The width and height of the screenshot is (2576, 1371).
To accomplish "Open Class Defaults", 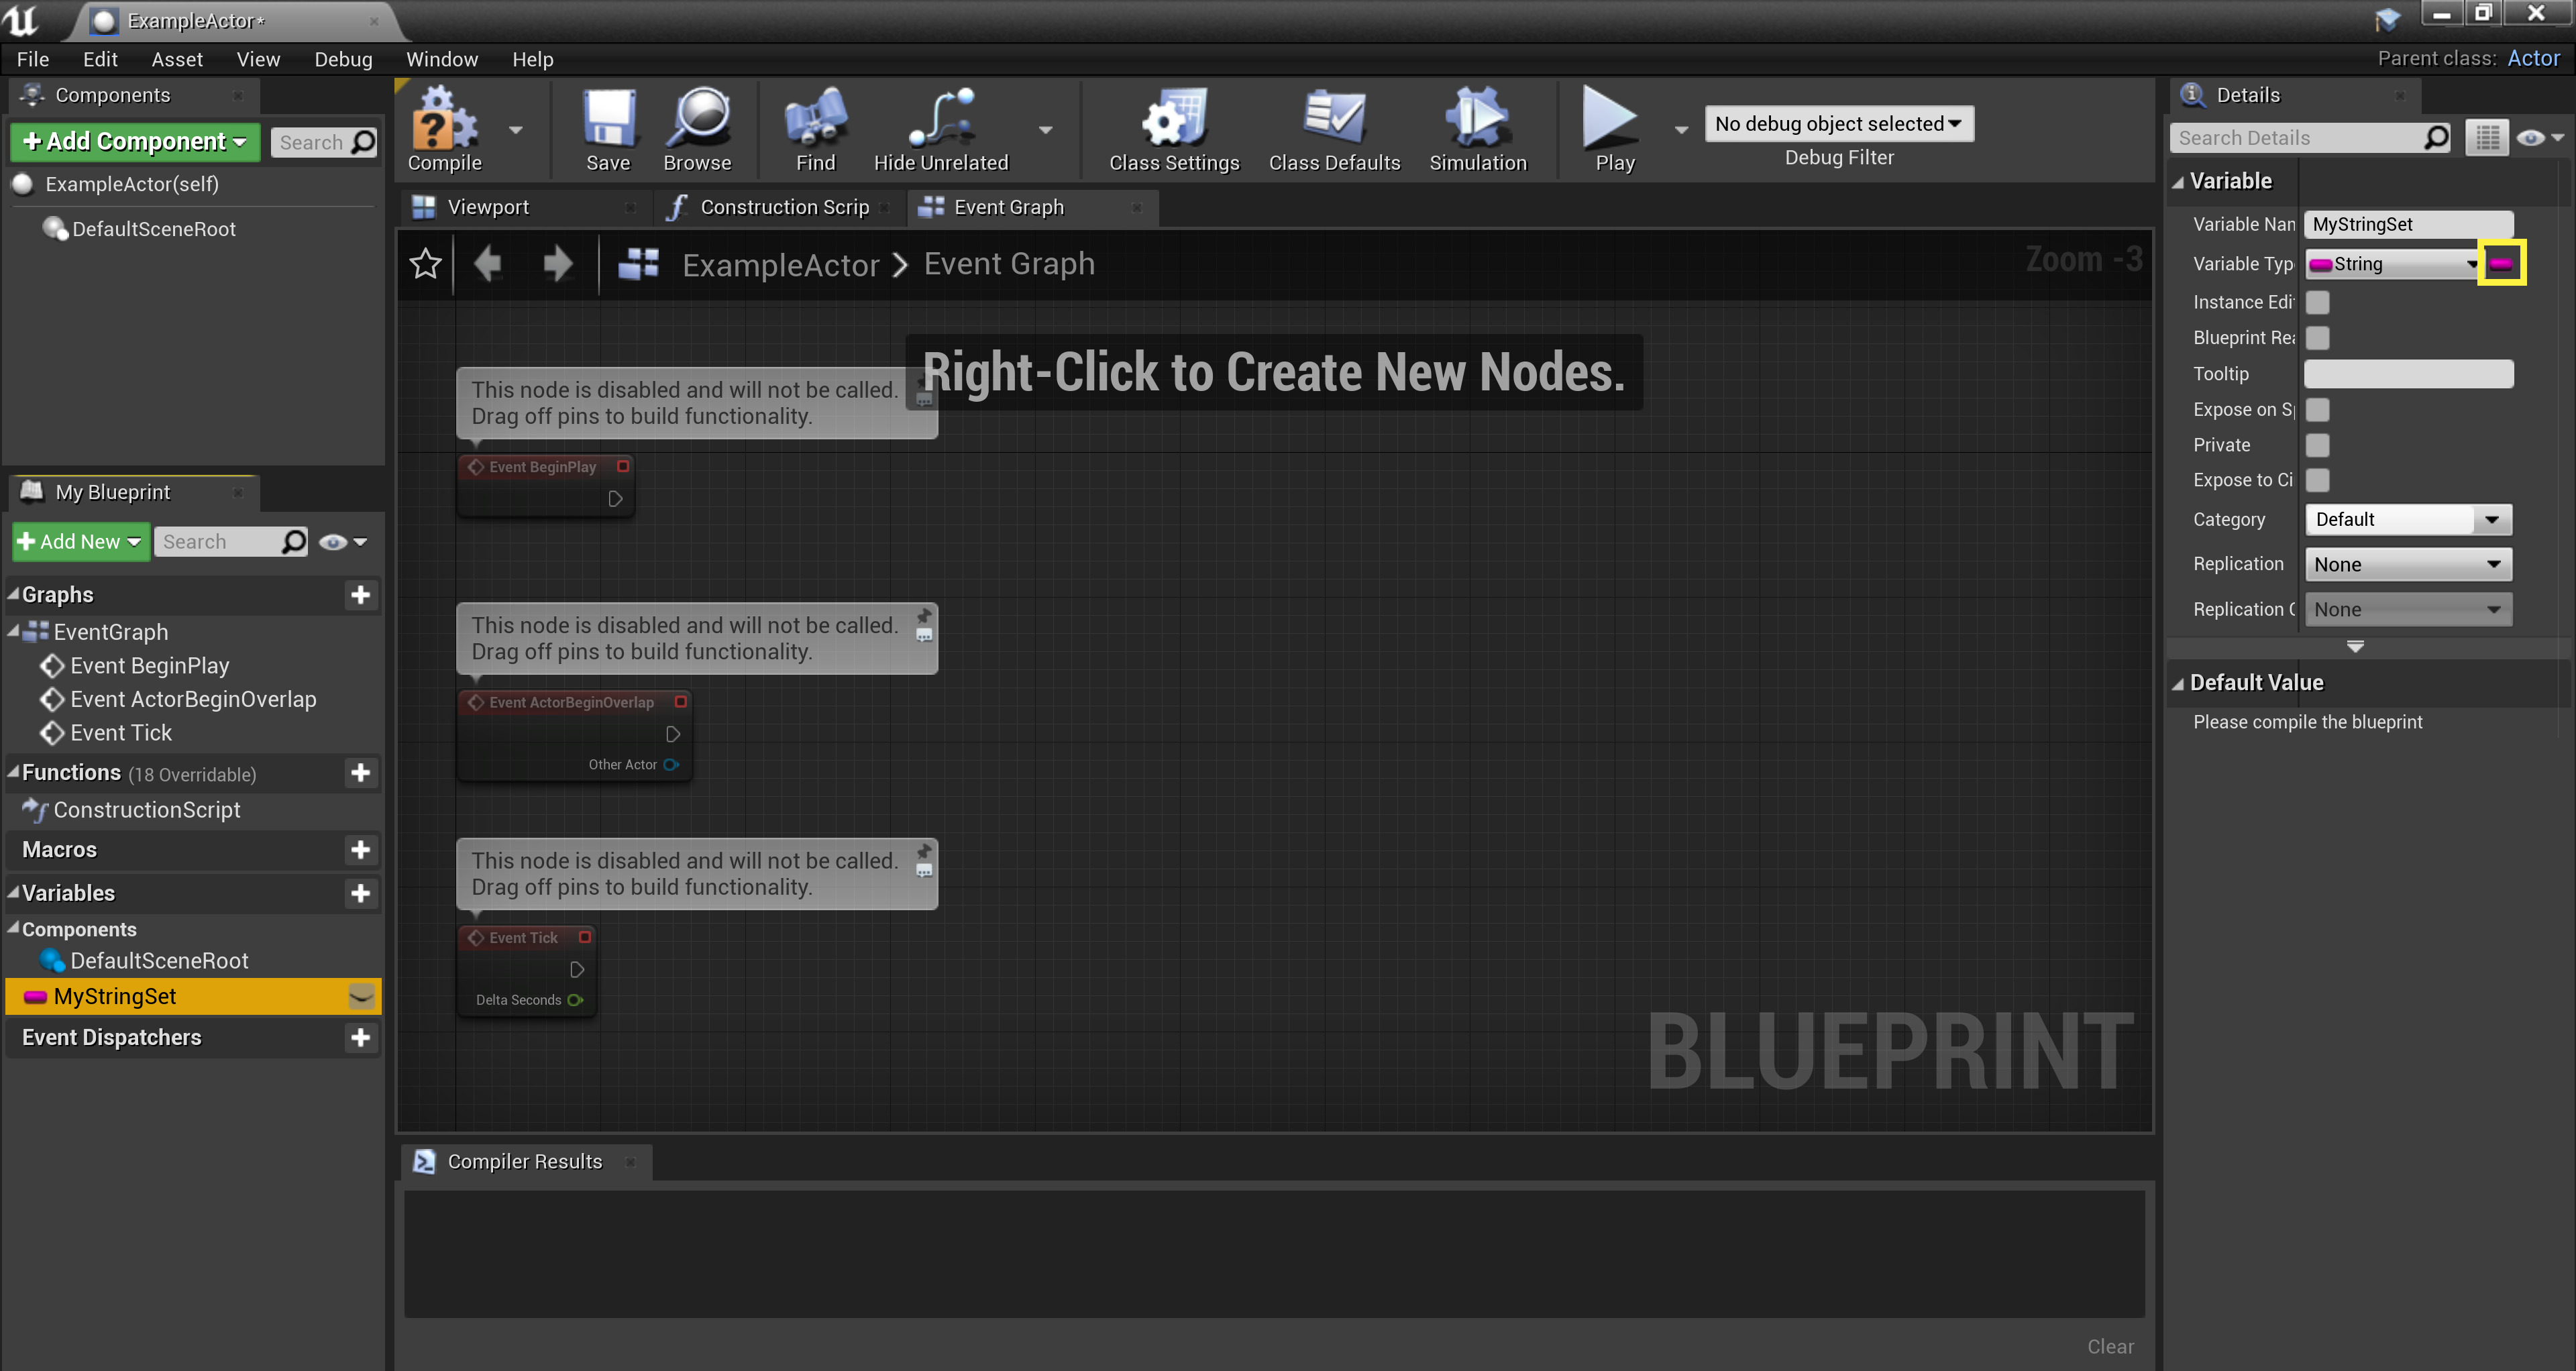I will (1334, 128).
